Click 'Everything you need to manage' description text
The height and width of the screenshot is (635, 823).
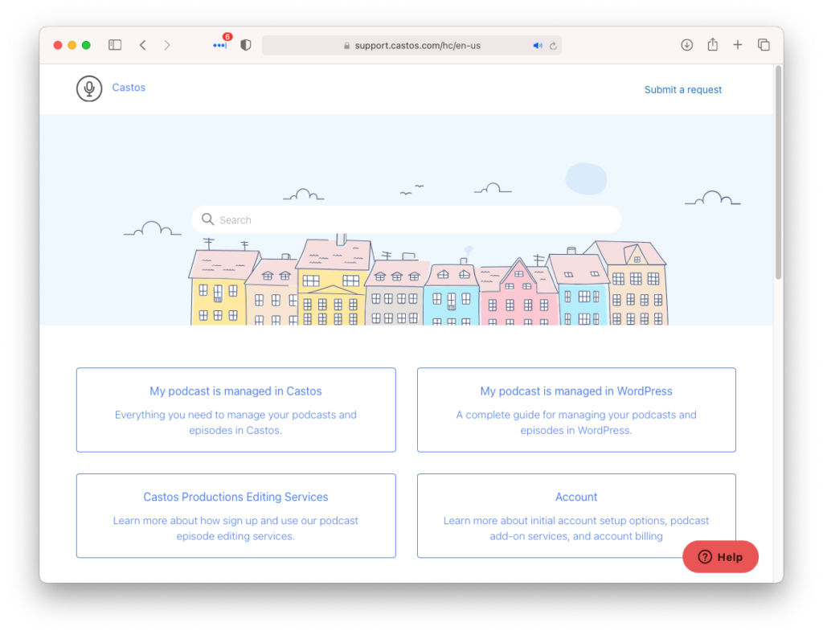point(235,423)
